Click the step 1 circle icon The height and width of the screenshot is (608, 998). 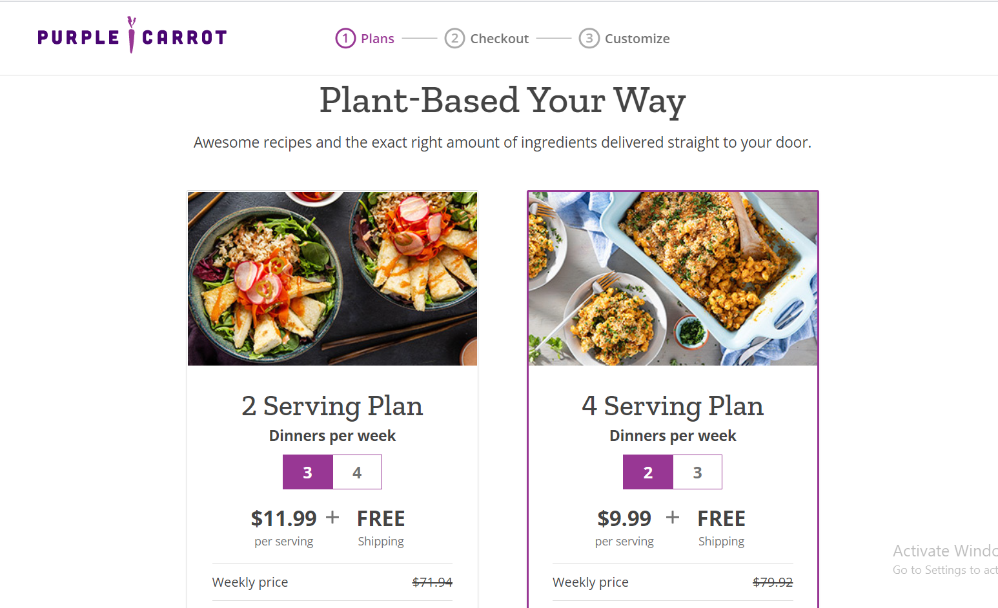345,39
